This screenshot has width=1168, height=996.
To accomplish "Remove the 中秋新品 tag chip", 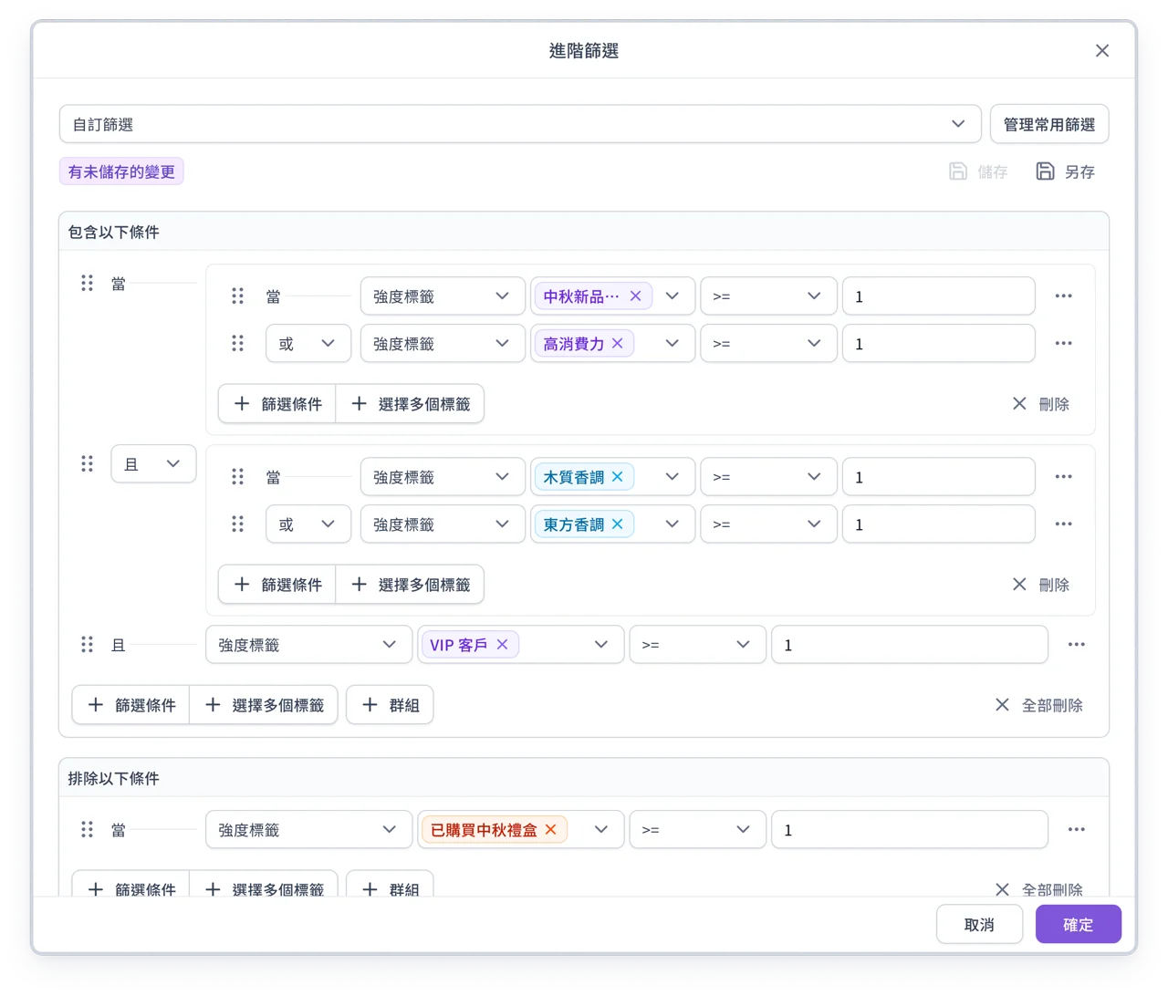I will click(x=635, y=296).
